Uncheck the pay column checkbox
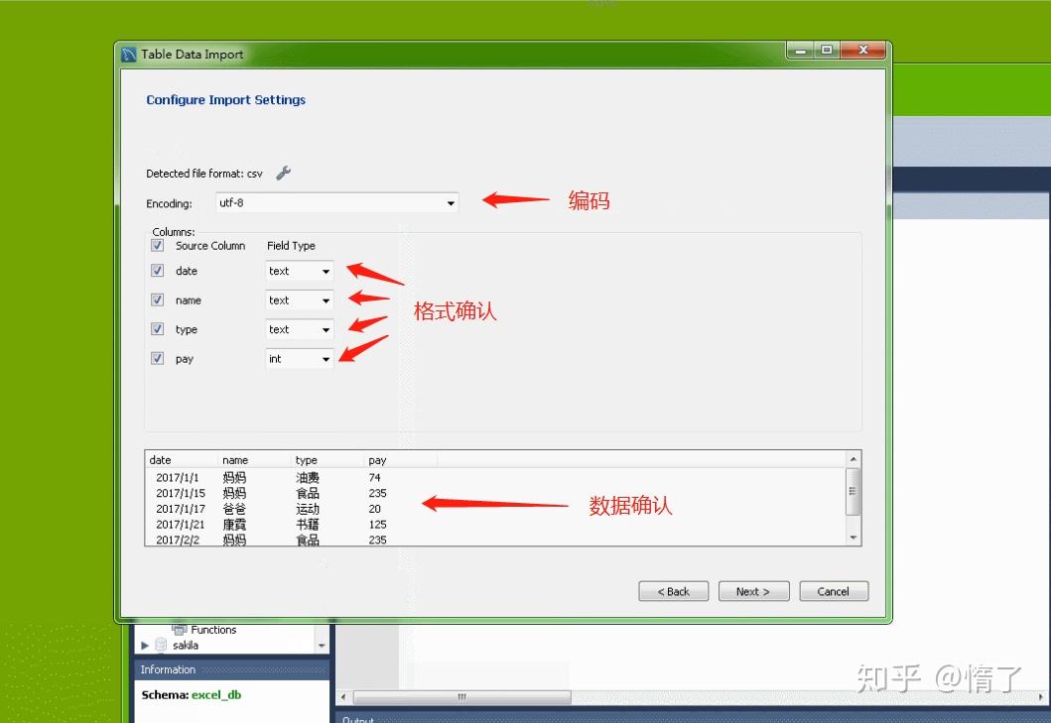The image size is (1051, 723). 158,358
